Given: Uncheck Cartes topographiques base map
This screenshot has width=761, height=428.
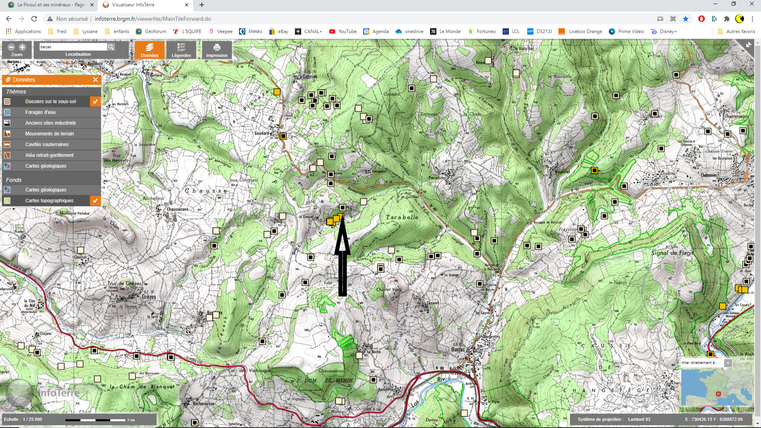Looking at the screenshot, I should (x=95, y=201).
